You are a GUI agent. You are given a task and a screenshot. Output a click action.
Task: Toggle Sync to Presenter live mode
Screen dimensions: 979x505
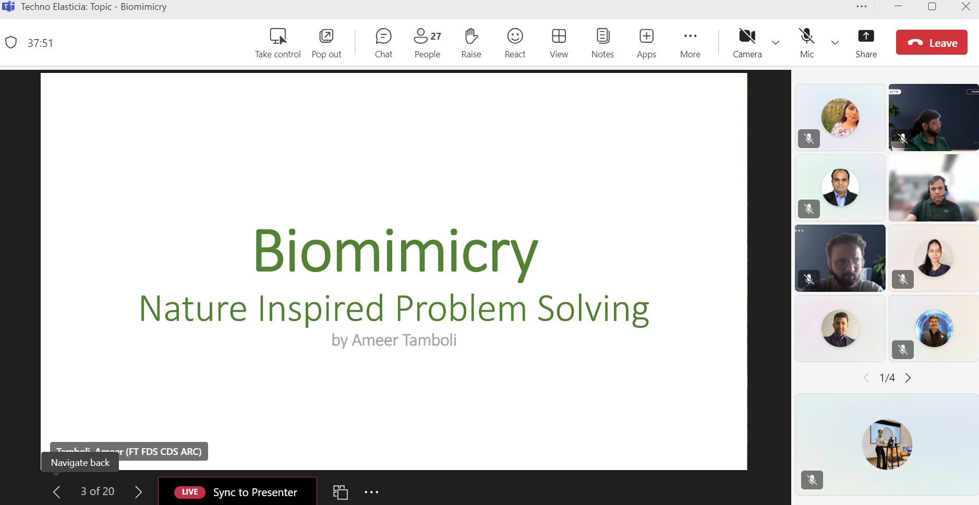click(x=238, y=492)
